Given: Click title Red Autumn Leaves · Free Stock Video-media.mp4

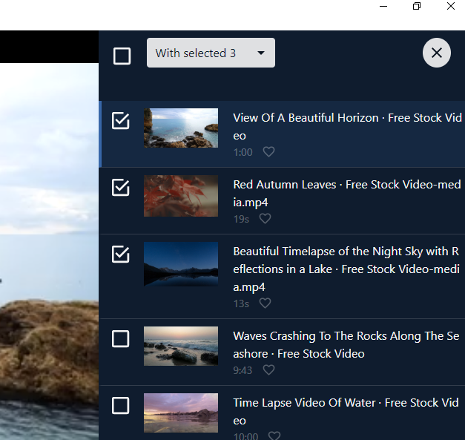Looking at the screenshot, I should click(347, 194).
